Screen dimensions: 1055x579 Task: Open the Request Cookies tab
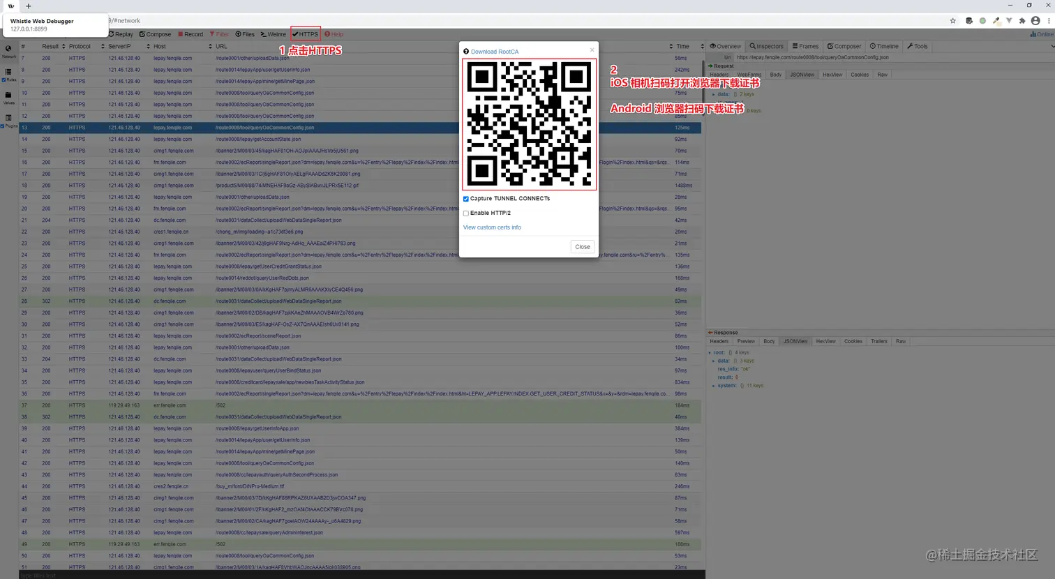pyautogui.click(x=860, y=75)
